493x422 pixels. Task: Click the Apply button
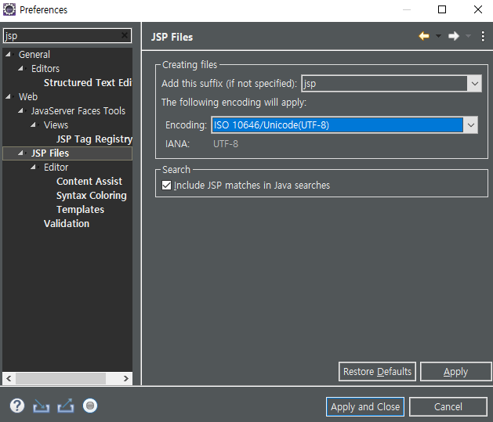(455, 371)
